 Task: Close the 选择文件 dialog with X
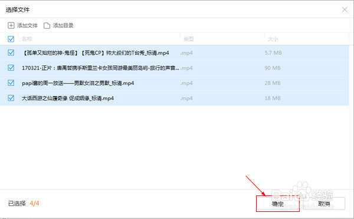click(345, 9)
